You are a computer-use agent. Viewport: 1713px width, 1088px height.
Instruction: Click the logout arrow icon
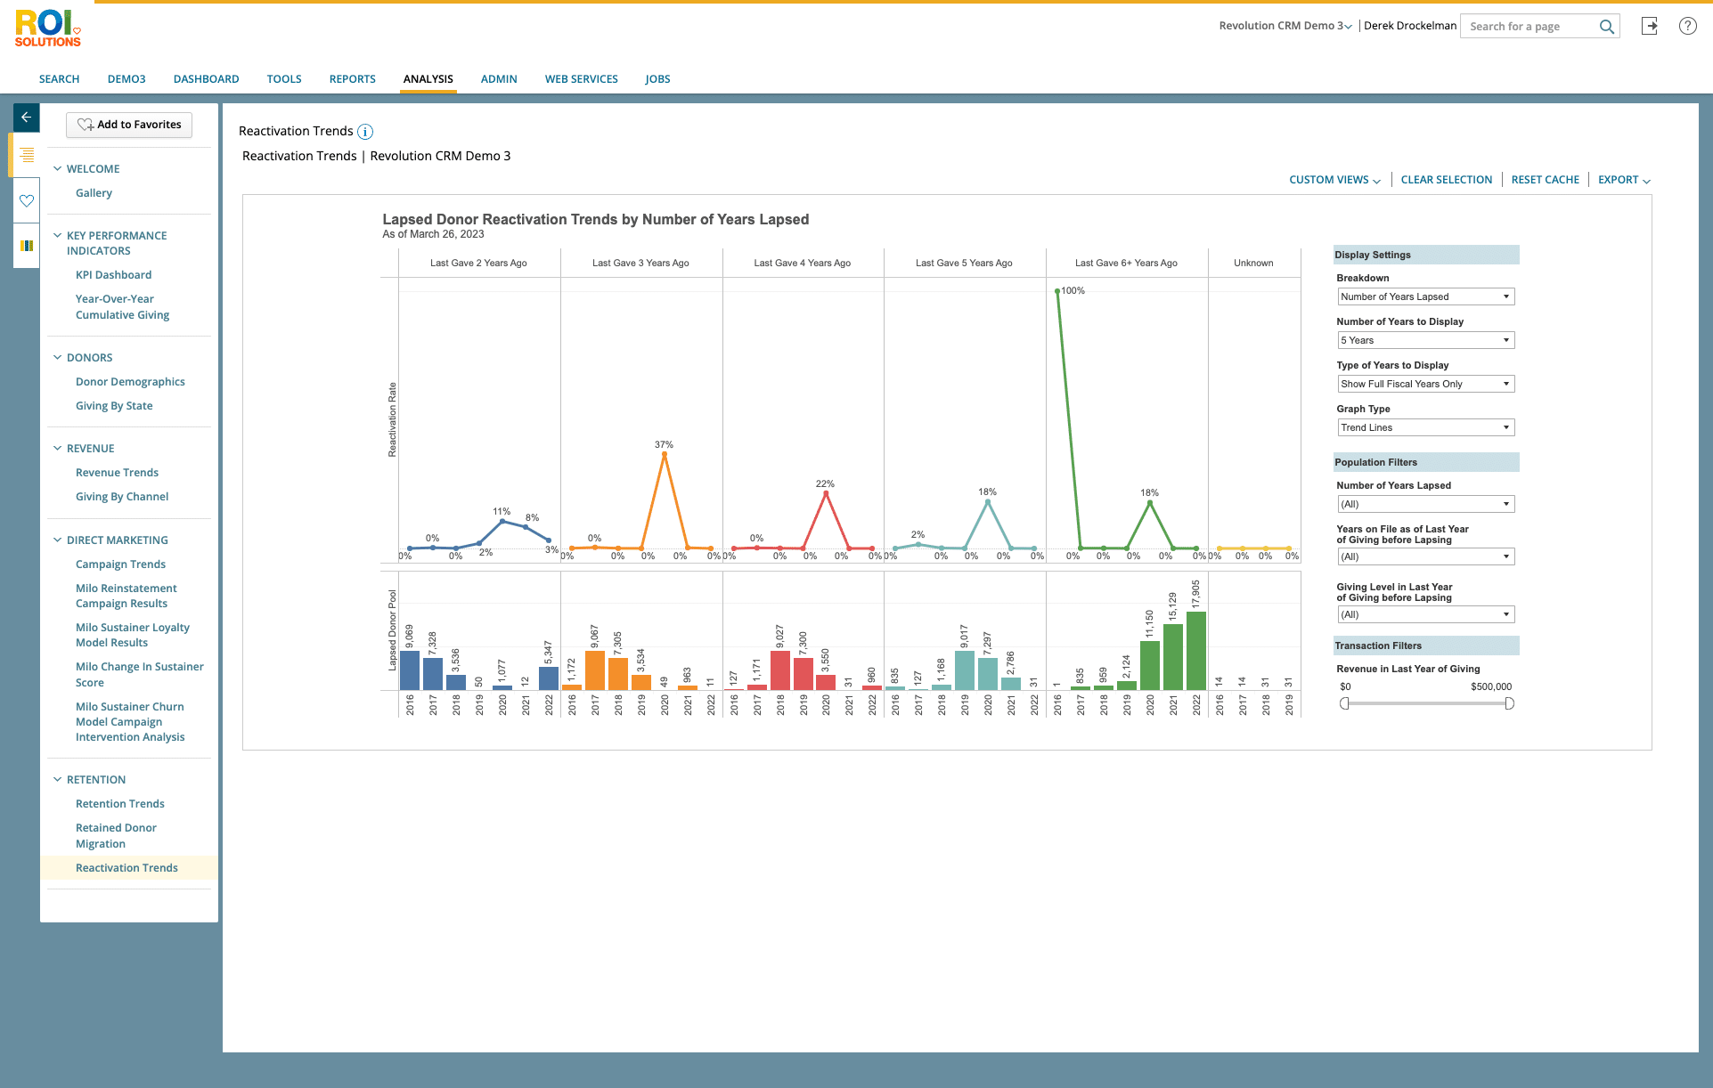(1650, 26)
